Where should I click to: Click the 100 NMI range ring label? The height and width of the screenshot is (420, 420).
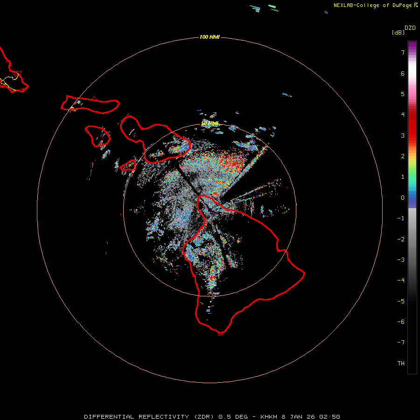pos(210,37)
